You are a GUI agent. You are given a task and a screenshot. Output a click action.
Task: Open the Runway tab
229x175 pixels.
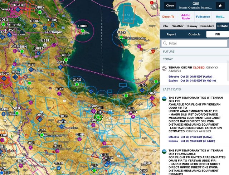pos(192,26)
